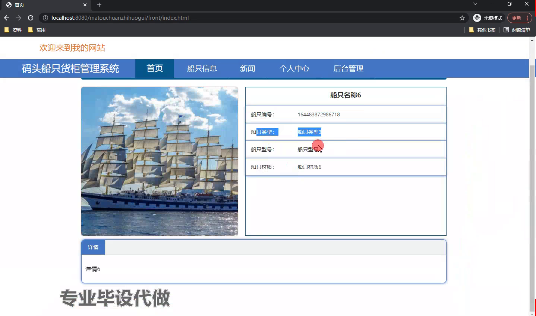Switch to the 首页 nav tab
536x316 pixels.
155,68
